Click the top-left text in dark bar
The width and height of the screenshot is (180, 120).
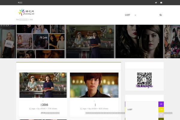(20, 2)
